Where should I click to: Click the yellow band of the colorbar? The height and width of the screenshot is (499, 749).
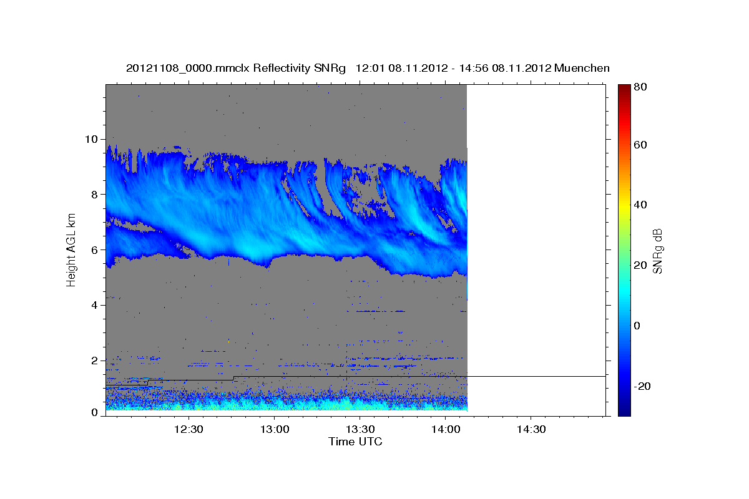coord(624,206)
